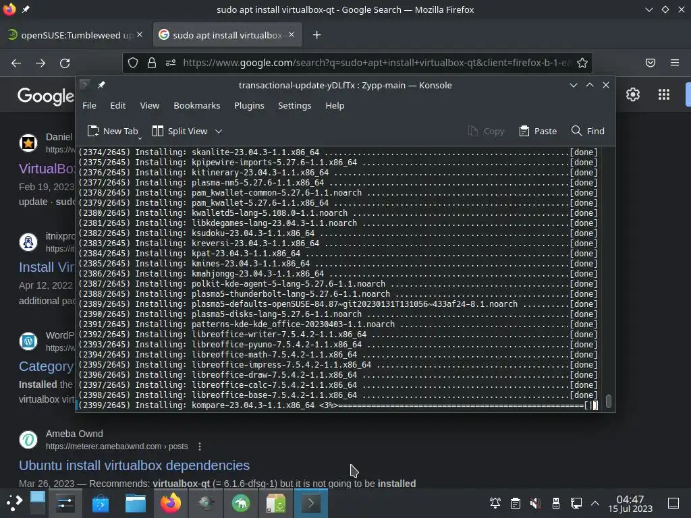Maximize the Konsole window
Screen dimensions: 691x518
click(589, 85)
